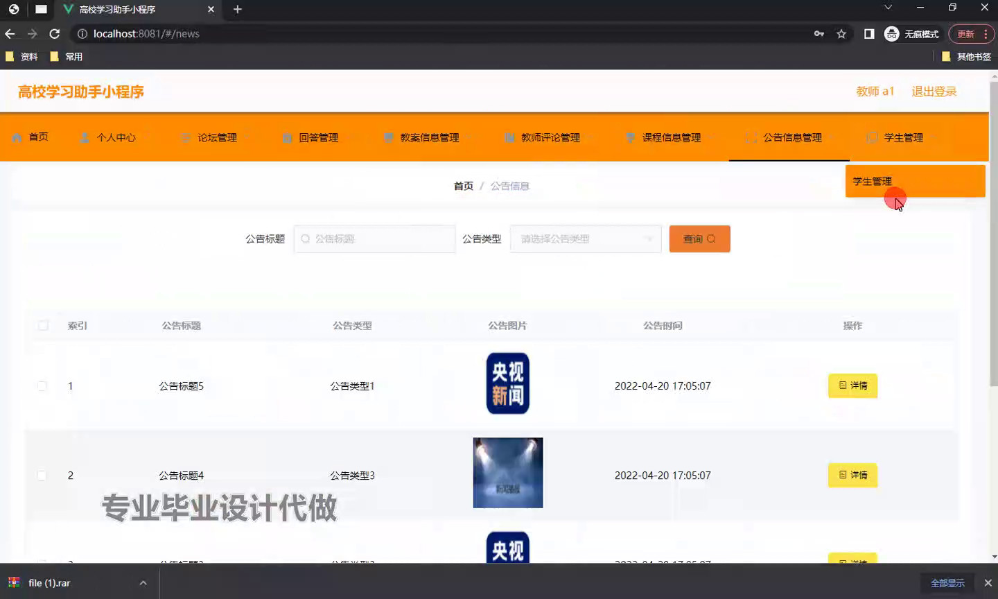Click icon next to 教案信息管理

click(388, 137)
